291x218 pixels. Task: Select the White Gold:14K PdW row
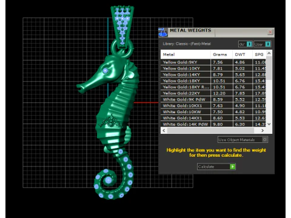(x=213, y=124)
